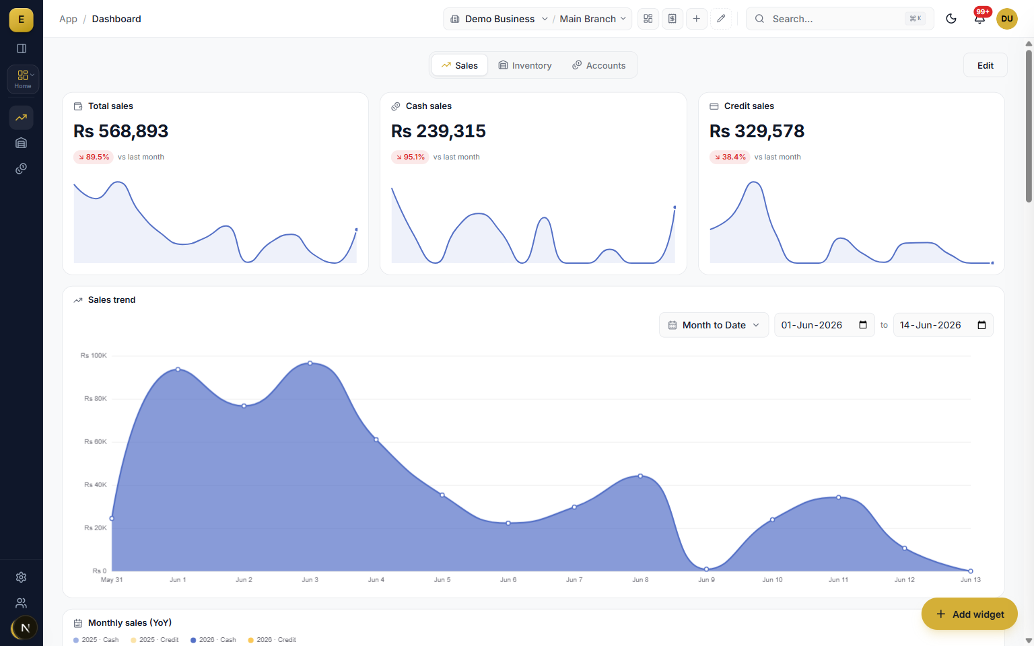Toggle the 2026 · Cash legend series
Screen dimensions: 1034x646
click(x=213, y=640)
